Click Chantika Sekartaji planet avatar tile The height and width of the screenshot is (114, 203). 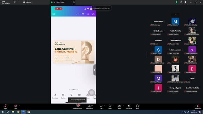(x=192, y=22)
